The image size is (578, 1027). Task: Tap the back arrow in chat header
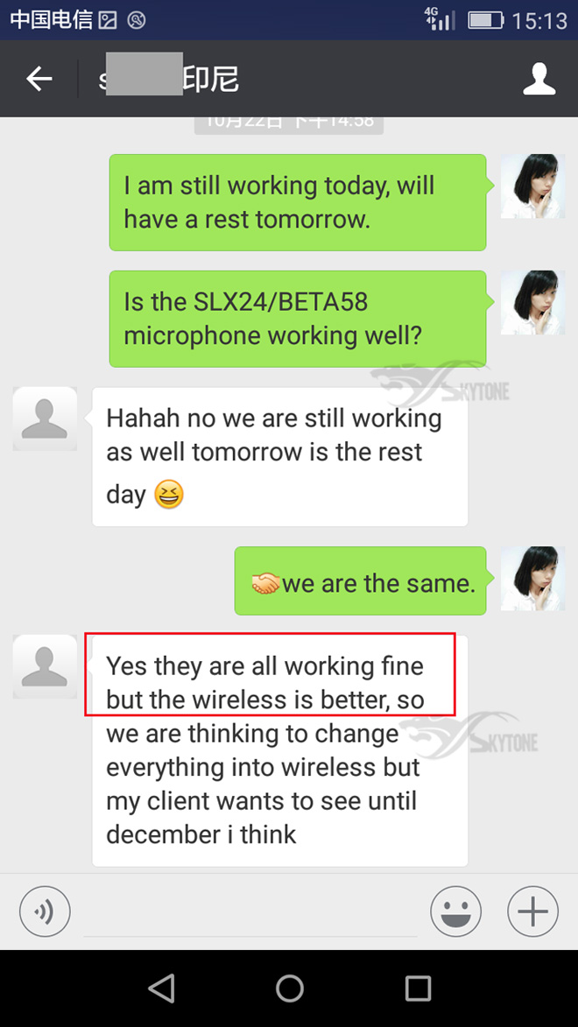pos(39,79)
